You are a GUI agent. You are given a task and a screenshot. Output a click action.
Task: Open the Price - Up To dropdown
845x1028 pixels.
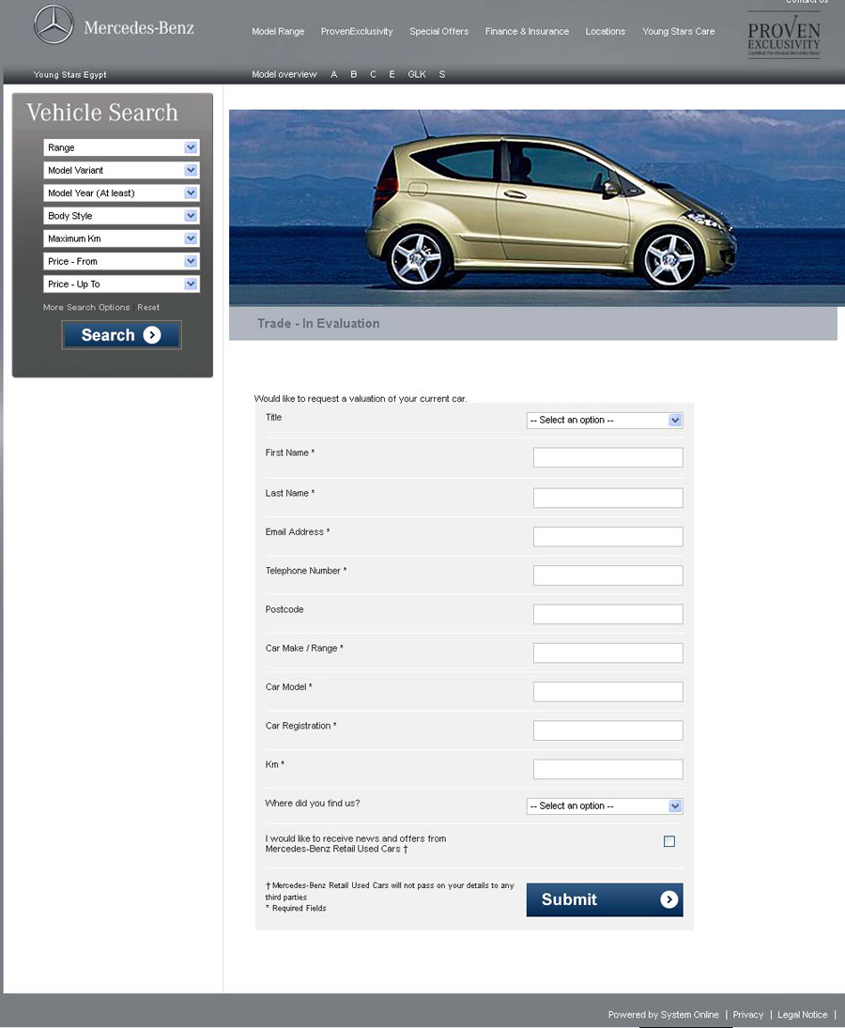(121, 284)
